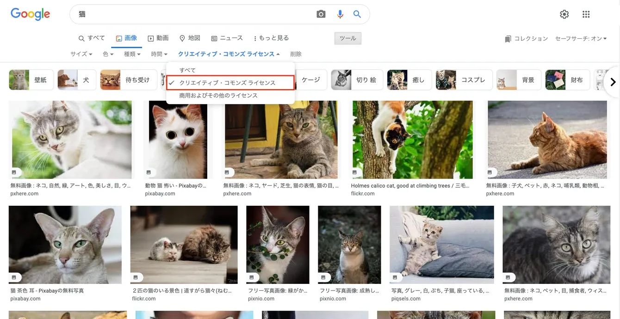Open the tabby close-up image with caption ウィス

pyautogui.click(x=557, y=245)
